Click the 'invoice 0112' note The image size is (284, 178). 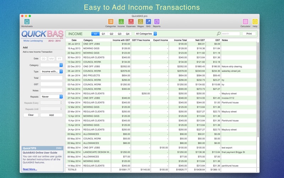pyautogui.click(x=228, y=98)
